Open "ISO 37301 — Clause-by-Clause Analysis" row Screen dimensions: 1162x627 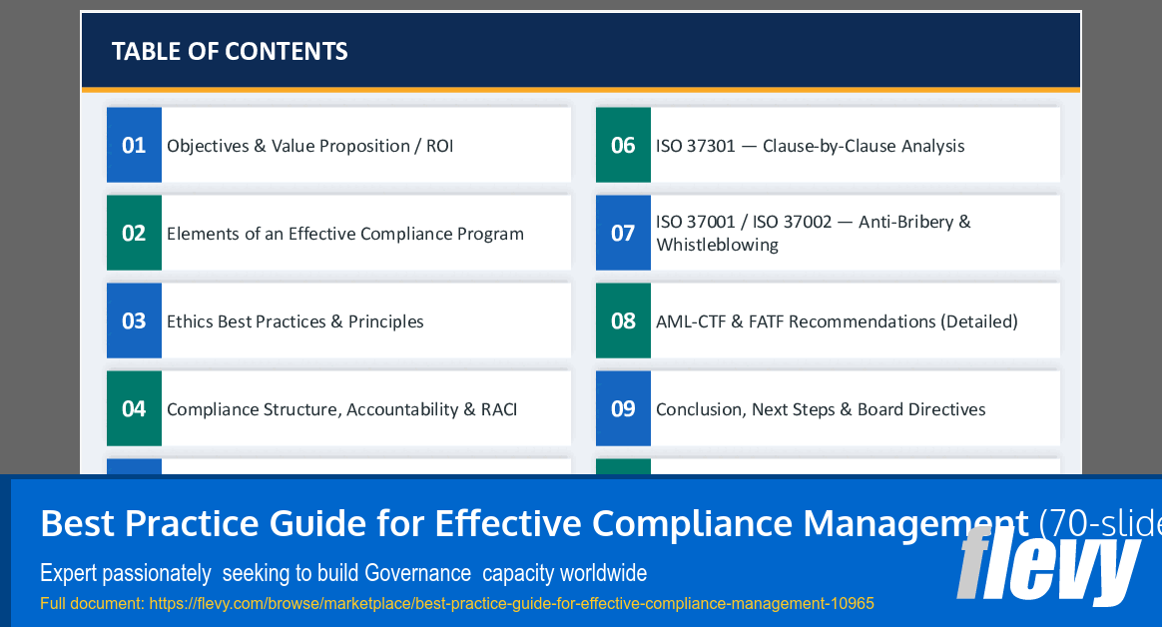810,145
